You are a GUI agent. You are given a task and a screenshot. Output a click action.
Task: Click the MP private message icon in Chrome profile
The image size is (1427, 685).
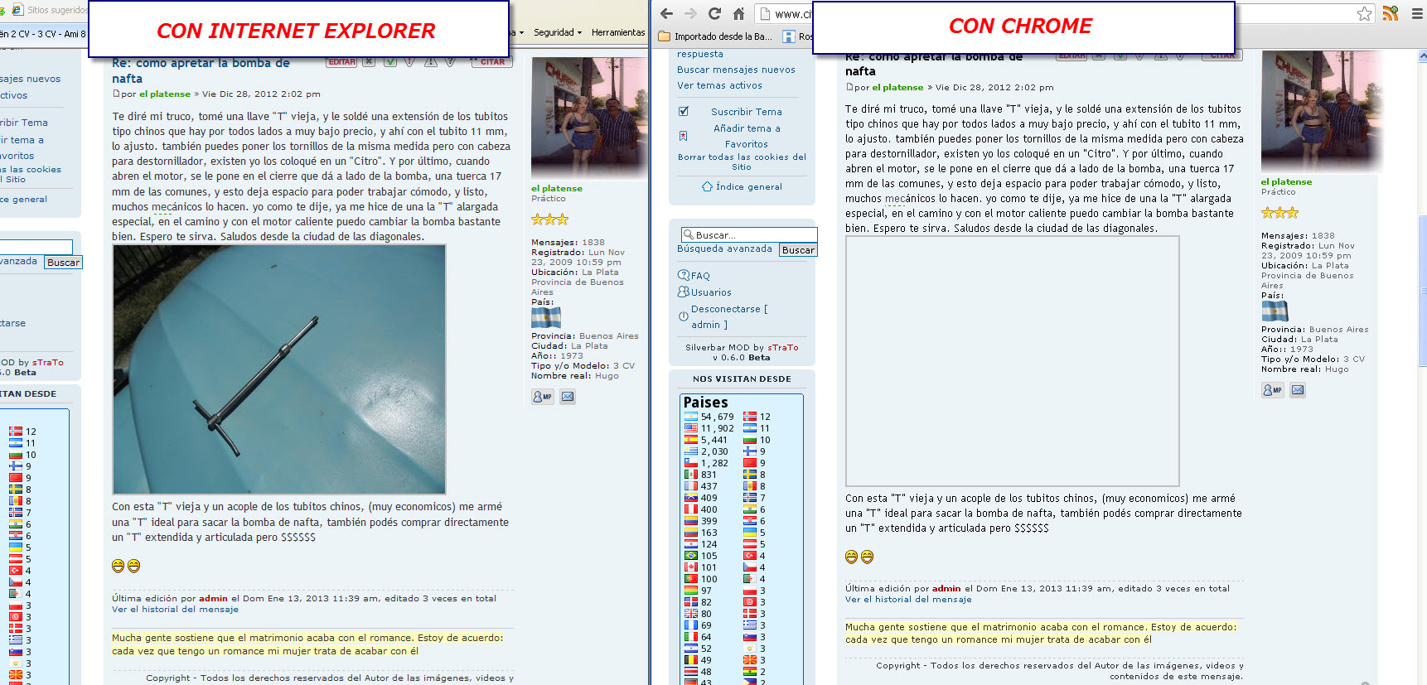click(1273, 390)
